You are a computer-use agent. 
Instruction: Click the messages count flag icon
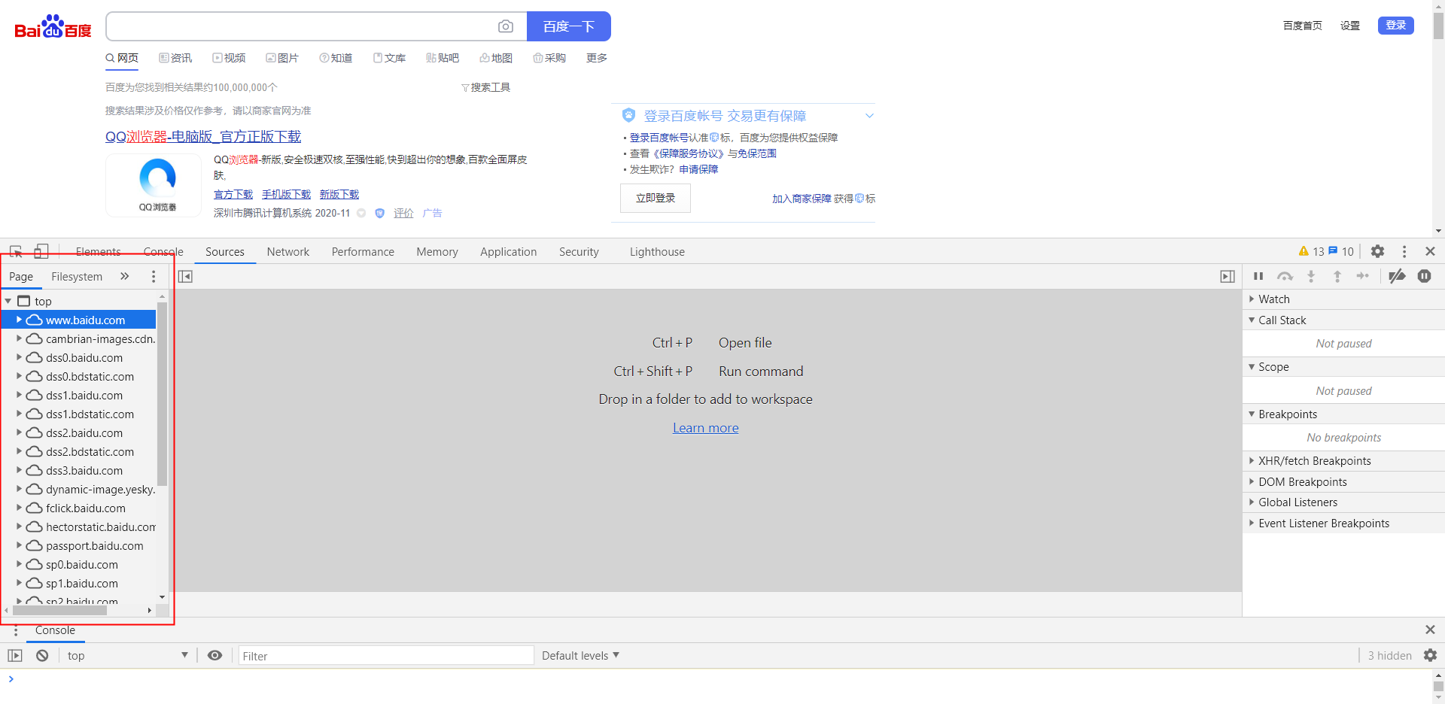(1333, 251)
